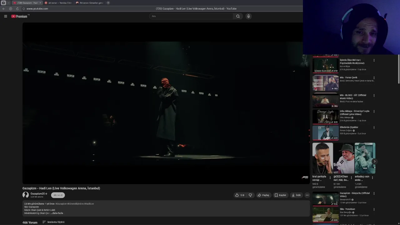
Task: Open options for Utku Akkaya video
Action: [x=374, y=112]
